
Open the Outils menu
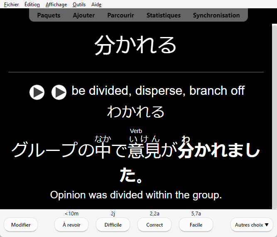pos(79,5)
